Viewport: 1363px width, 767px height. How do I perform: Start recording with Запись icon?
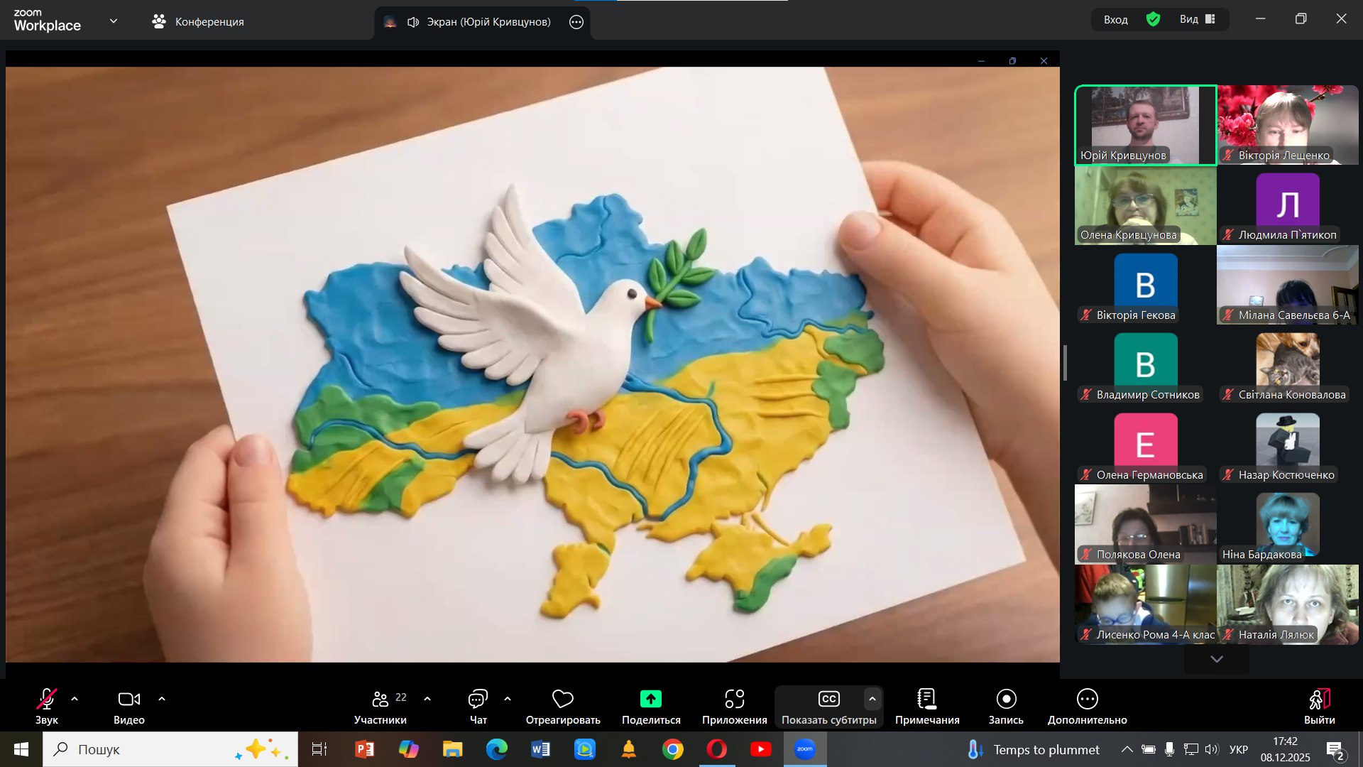tap(1006, 700)
